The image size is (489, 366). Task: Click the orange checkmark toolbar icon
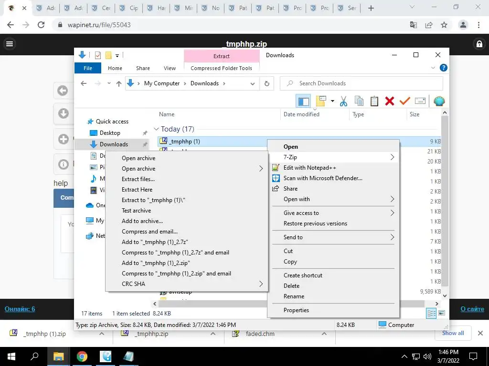click(x=405, y=101)
